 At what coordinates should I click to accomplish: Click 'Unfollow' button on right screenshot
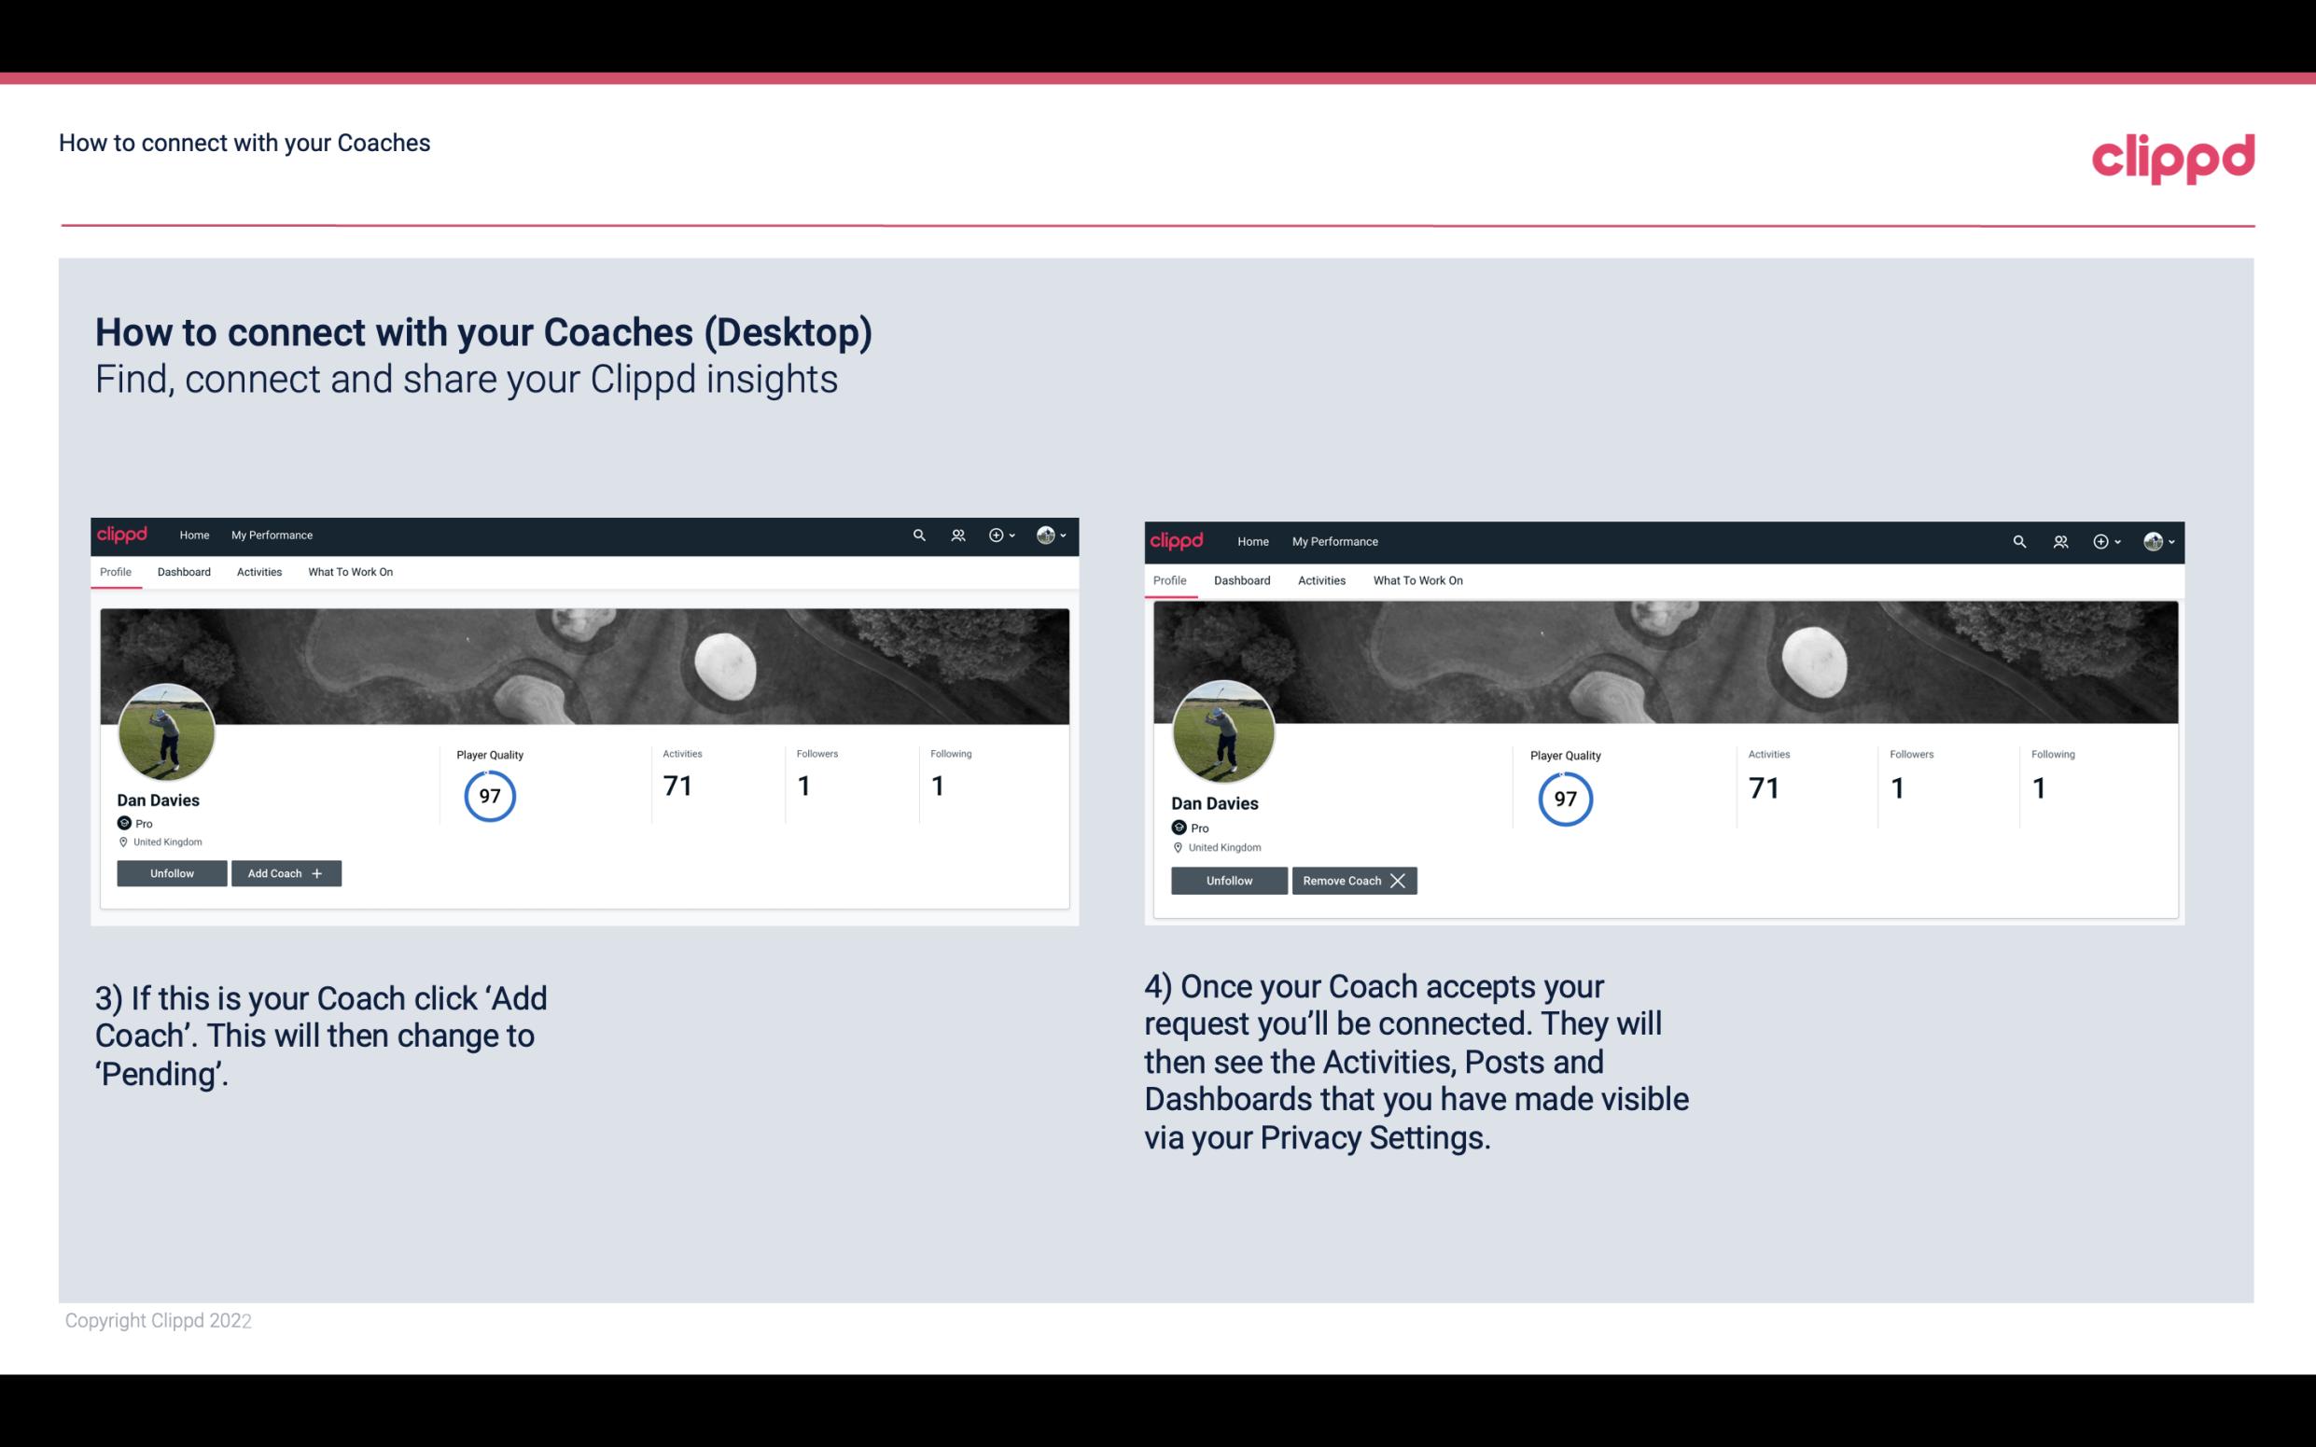point(1229,880)
